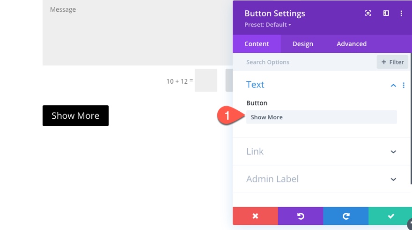The image size is (412, 230).
Task: Discard changes with the red X
Action: [x=255, y=216]
